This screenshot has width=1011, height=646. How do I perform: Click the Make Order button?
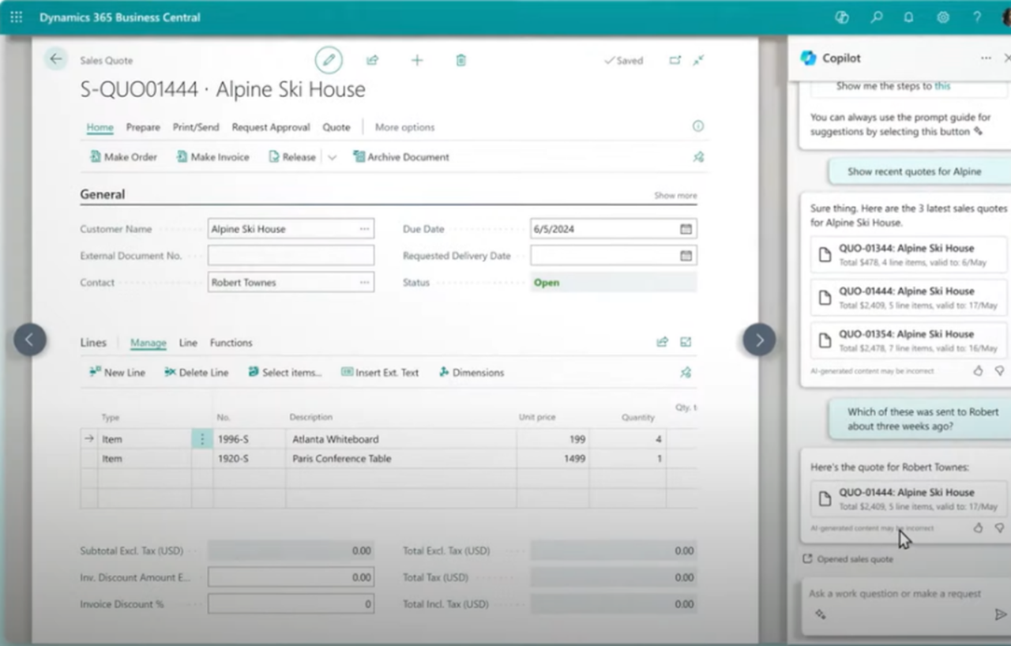[x=123, y=157]
